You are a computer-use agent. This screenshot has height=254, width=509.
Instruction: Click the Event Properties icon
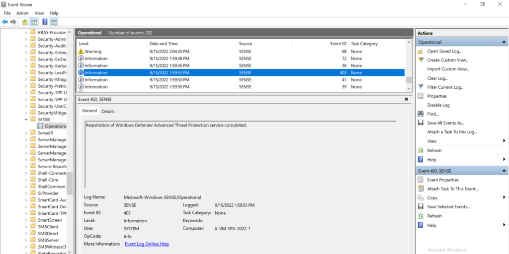421,180
